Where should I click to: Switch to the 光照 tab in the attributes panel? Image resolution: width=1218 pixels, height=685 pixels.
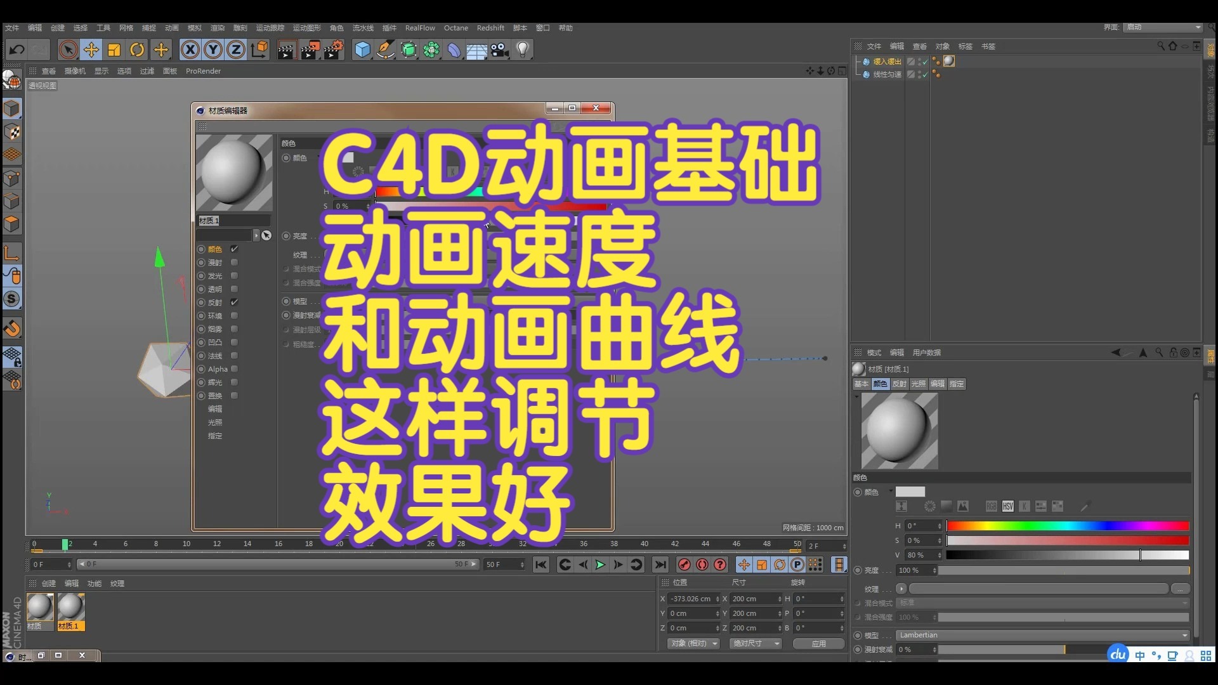[x=918, y=384]
